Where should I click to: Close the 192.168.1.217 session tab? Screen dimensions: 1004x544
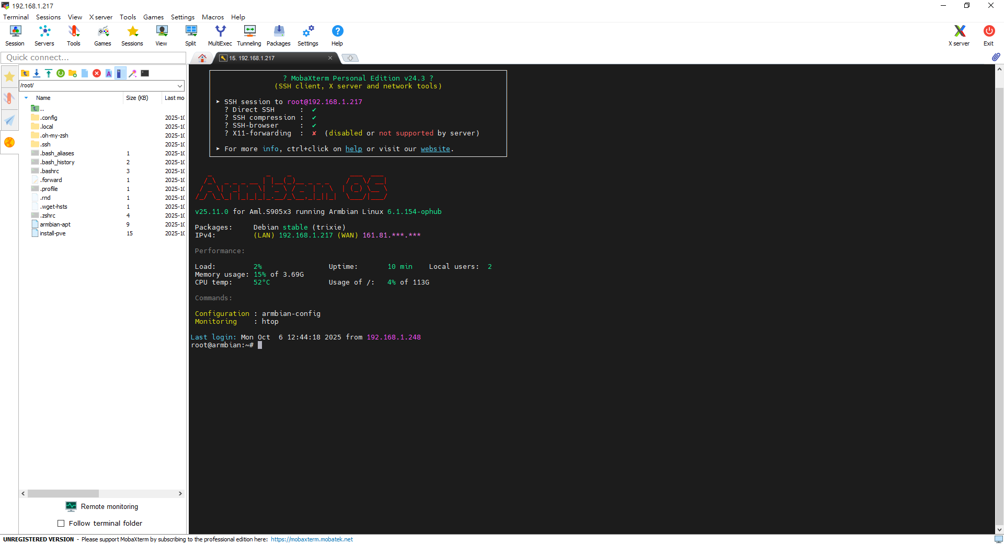[330, 58]
